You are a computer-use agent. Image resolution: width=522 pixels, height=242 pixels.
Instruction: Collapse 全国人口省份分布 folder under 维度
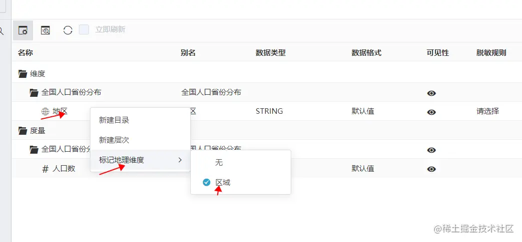[x=34, y=93]
